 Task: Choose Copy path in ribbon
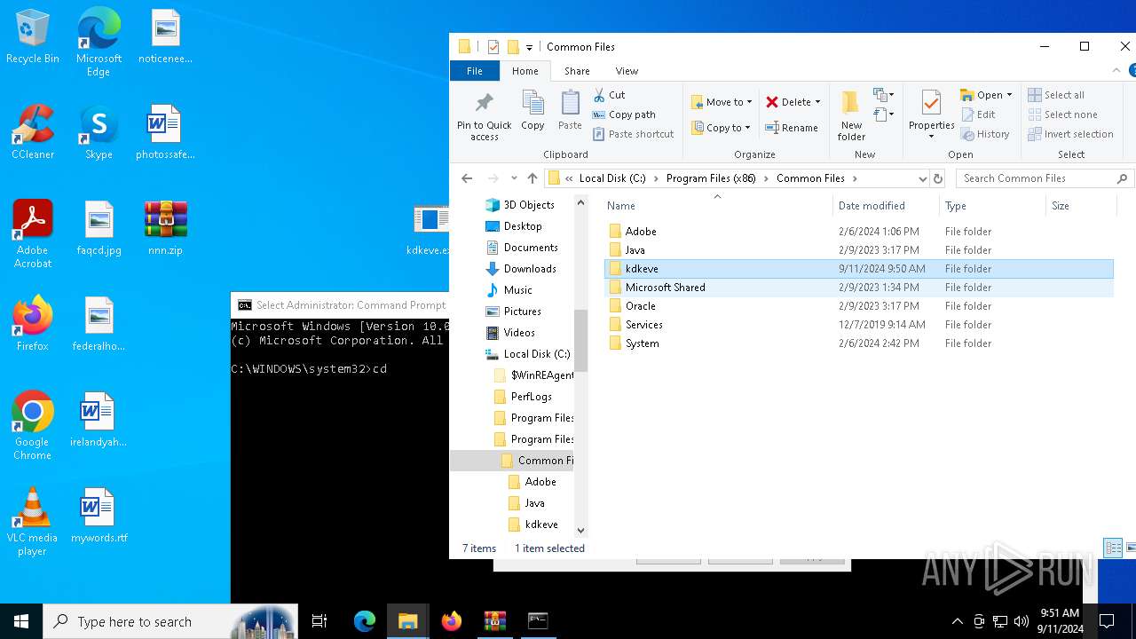(x=624, y=114)
